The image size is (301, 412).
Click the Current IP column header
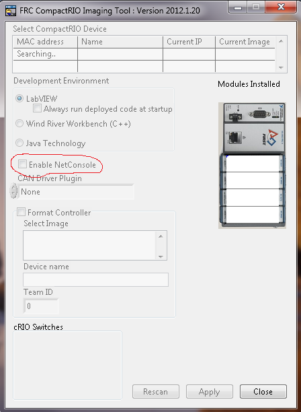tap(189, 42)
